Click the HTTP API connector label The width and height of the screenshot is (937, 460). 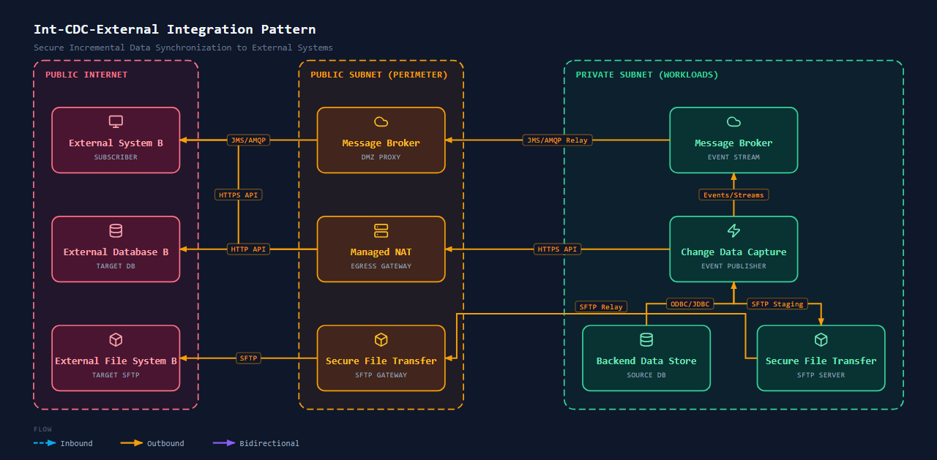(248, 249)
